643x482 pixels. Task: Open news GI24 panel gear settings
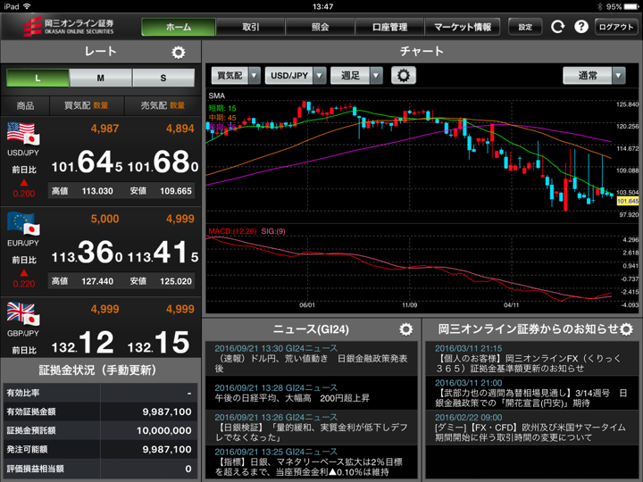click(x=406, y=329)
